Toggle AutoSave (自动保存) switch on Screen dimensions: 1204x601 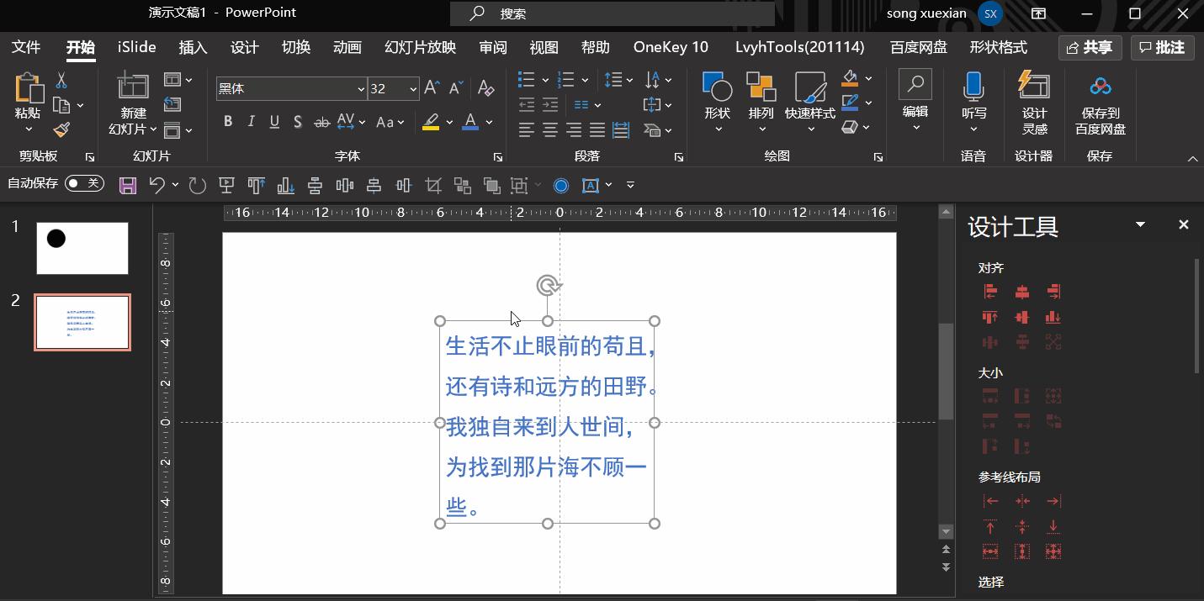[84, 183]
